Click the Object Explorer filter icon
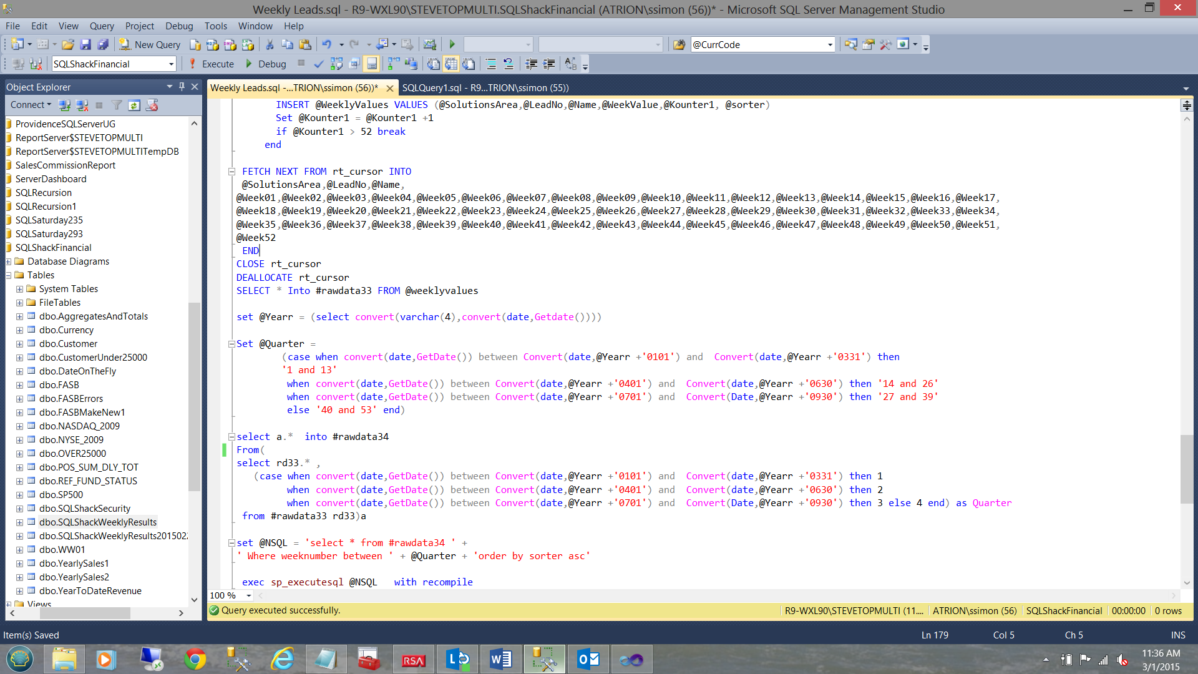1198x674 pixels. [x=117, y=105]
